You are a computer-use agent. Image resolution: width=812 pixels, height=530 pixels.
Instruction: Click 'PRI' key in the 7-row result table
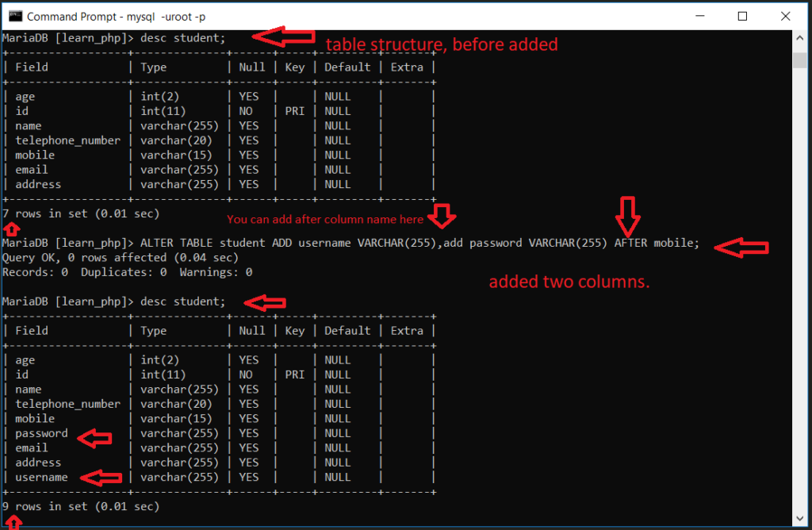[295, 111]
